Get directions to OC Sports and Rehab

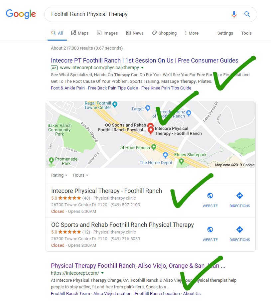(x=240, y=229)
